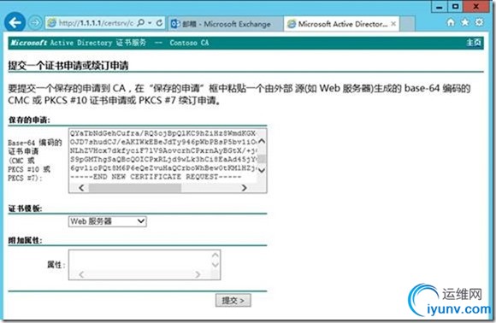The width and height of the screenshot is (496, 323).
Task: Click the END NEW CERTIFICATE REQUEST line
Action: point(156,177)
